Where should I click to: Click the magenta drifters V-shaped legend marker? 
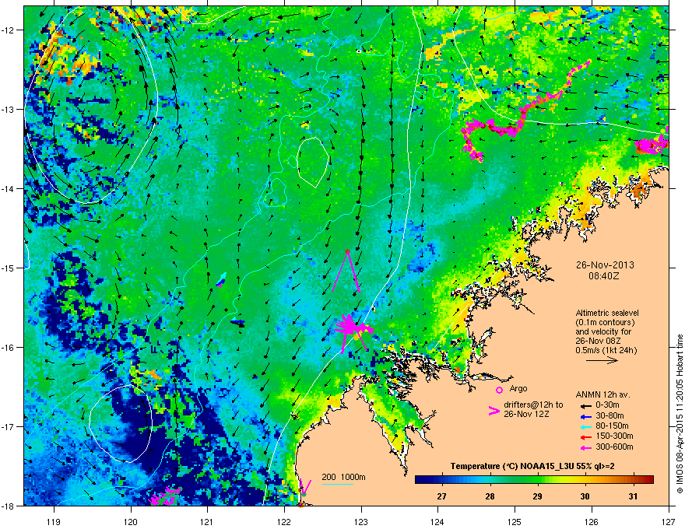click(494, 410)
